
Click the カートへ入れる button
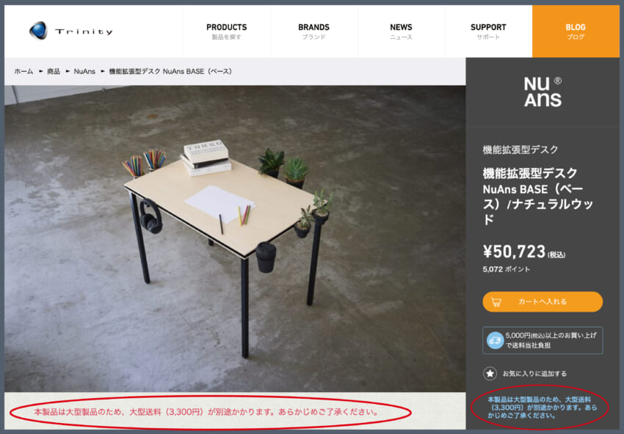(543, 301)
